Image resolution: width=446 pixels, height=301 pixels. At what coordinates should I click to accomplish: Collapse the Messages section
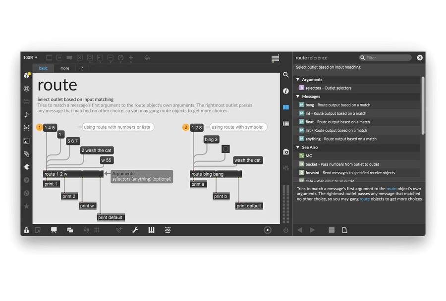click(x=298, y=97)
